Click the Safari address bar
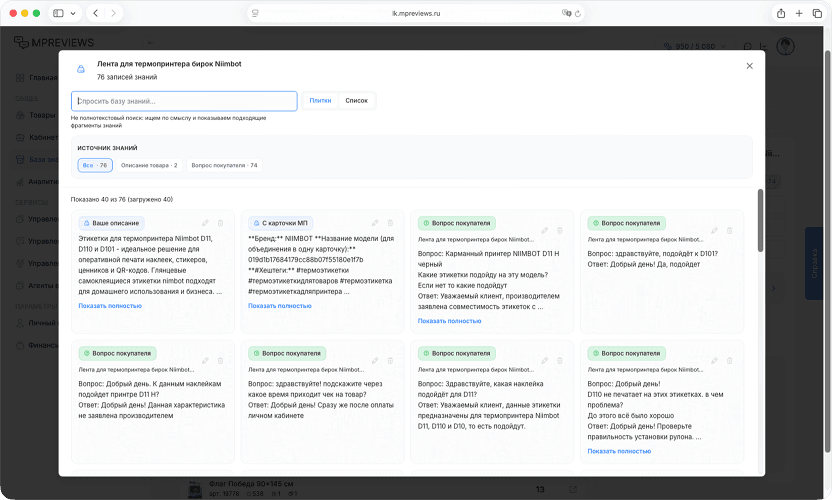Screen dimensions: 832x500 click(415, 14)
